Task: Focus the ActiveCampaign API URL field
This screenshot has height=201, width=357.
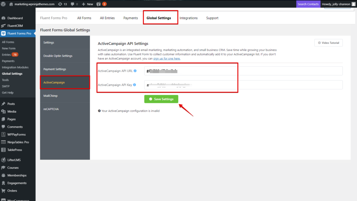Action: (243, 71)
